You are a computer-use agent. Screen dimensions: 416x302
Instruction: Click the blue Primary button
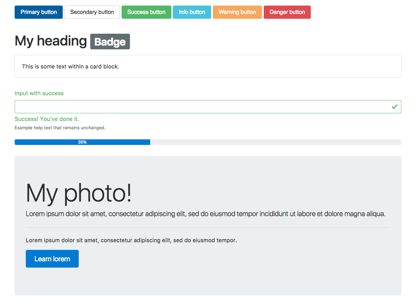click(39, 12)
